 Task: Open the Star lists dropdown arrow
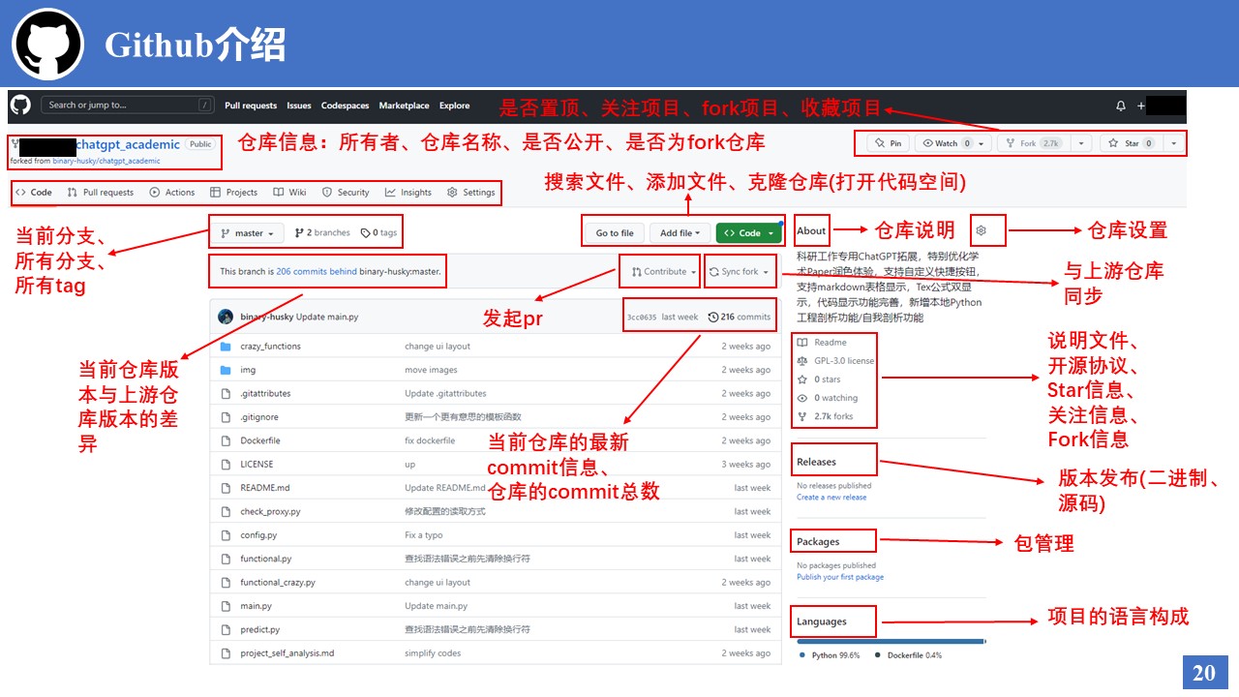1173,143
